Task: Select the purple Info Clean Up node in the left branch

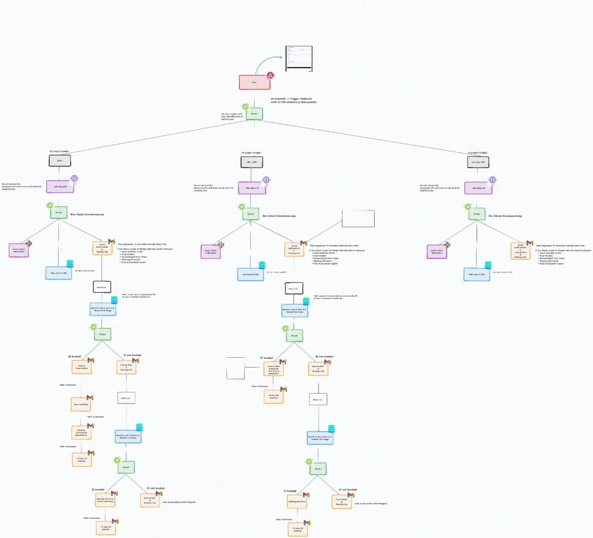Action: click(x=60, y=187)
